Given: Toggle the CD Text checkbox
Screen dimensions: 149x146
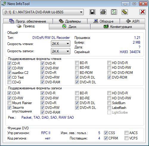Looking at the screenshot, I should pyautogui.click(x=9, y=77).
